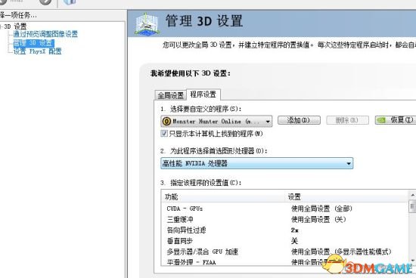Select the 三重缓冲 row

285,219
